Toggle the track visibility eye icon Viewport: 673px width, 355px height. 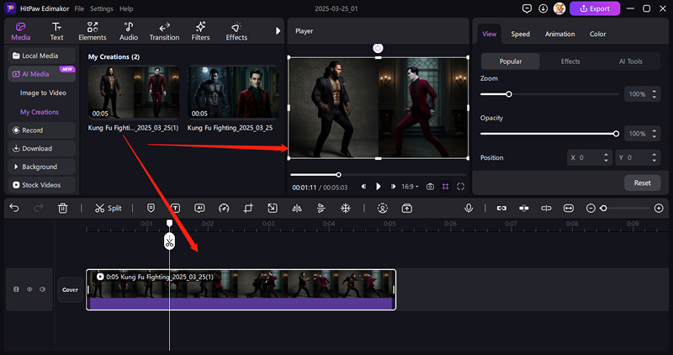tap(29, 289)
